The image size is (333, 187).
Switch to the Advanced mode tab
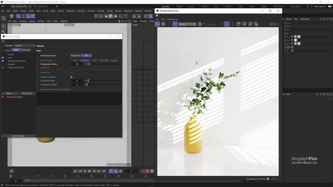[x=26, y=50]
